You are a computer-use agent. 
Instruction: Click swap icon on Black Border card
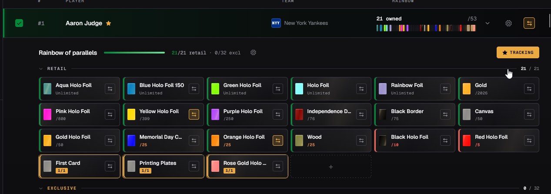445,114
